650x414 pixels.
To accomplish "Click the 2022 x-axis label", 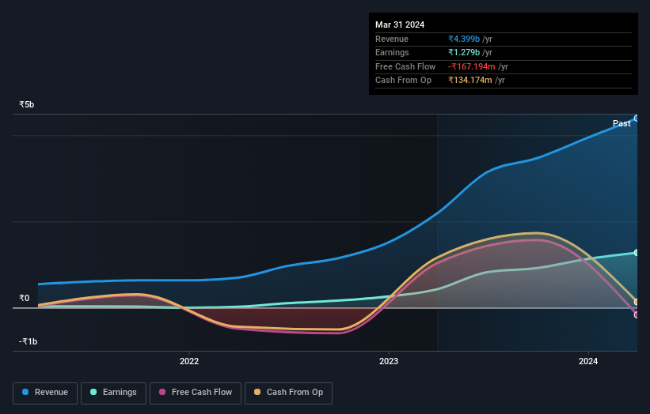I will coord(189,361).
